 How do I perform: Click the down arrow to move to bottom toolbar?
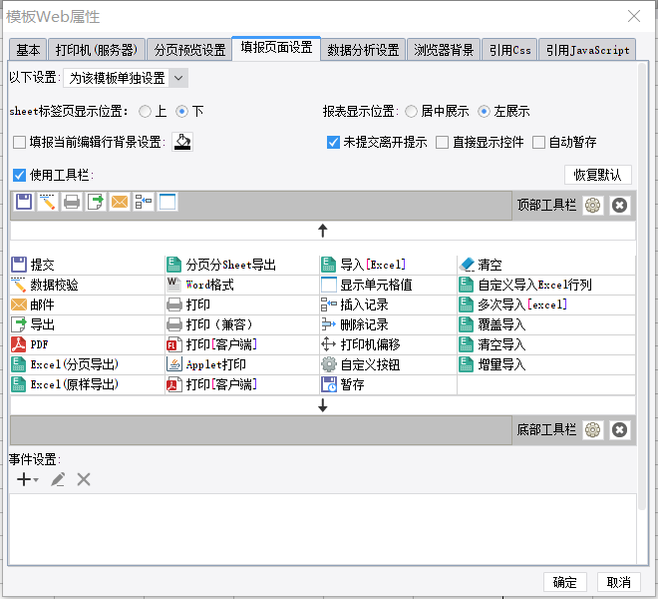coord(323,405)
